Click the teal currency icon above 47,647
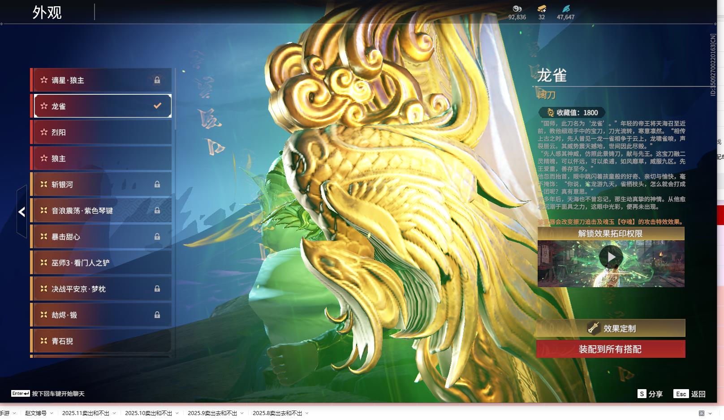The height and width of the screenshot is (420, 724). (x=565, y=8)
